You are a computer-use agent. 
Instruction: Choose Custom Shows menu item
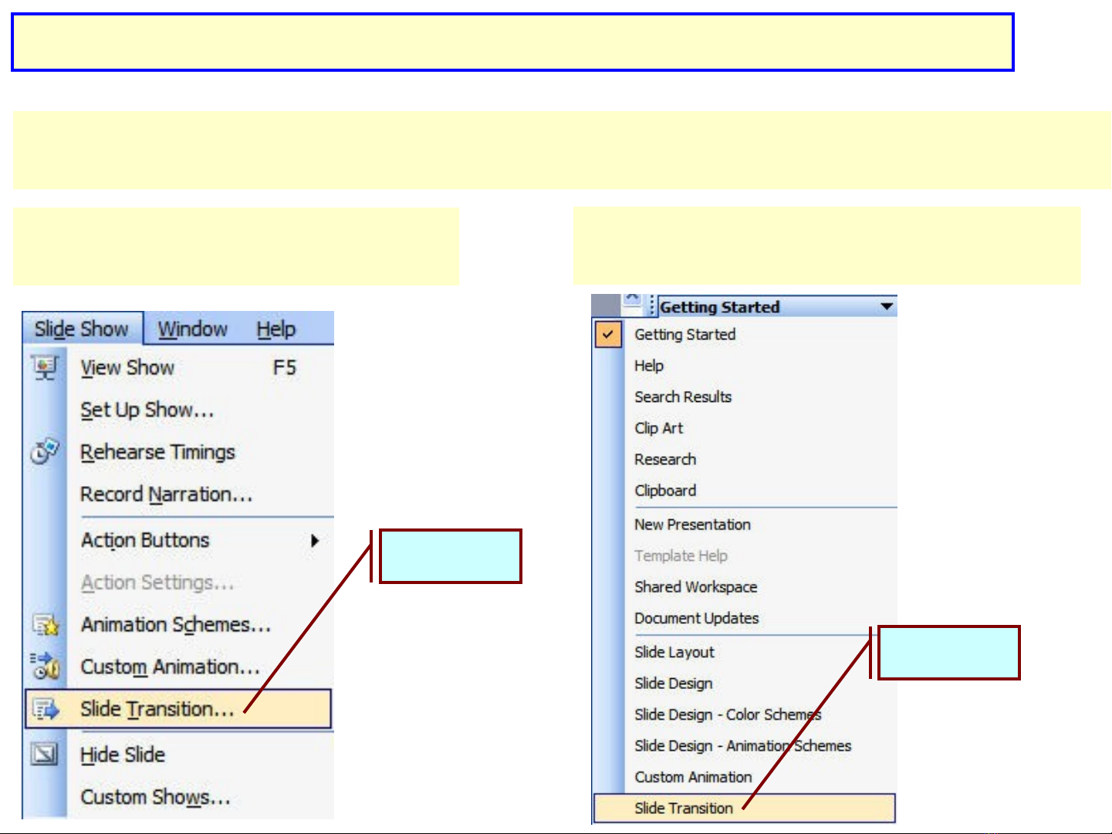(155, 796)
